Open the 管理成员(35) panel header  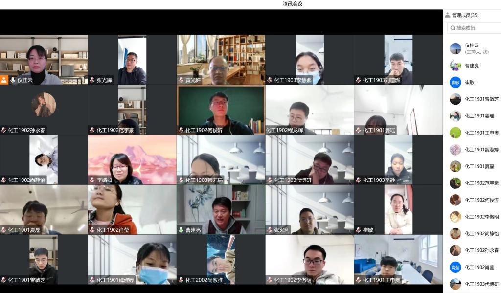[465, 15]
